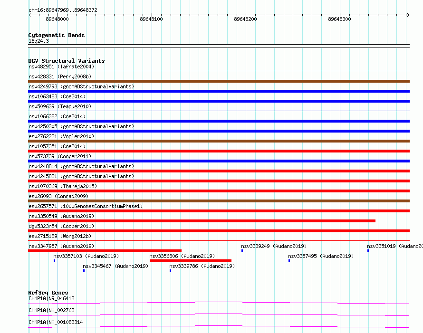Click the 89648300 ruler label
Viewport: 423px width, 333px height.
(x=340, y=19)
